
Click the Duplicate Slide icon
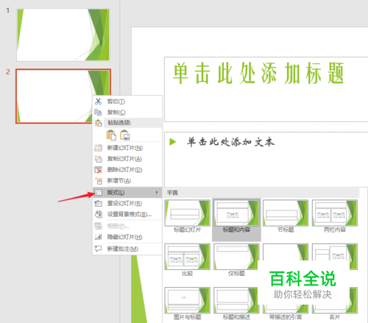coord(98,159)
